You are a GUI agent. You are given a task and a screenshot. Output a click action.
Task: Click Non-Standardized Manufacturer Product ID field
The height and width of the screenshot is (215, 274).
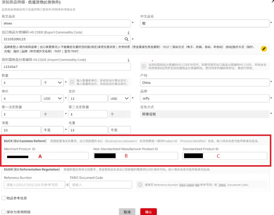pos(136,156)
